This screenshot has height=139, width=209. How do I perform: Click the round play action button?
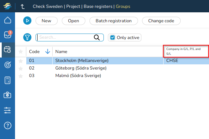point(27,21)
